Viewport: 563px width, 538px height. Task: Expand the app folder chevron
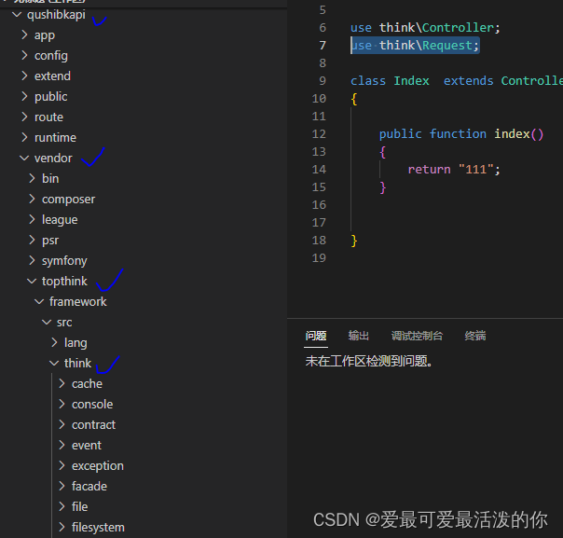[24, 34]
